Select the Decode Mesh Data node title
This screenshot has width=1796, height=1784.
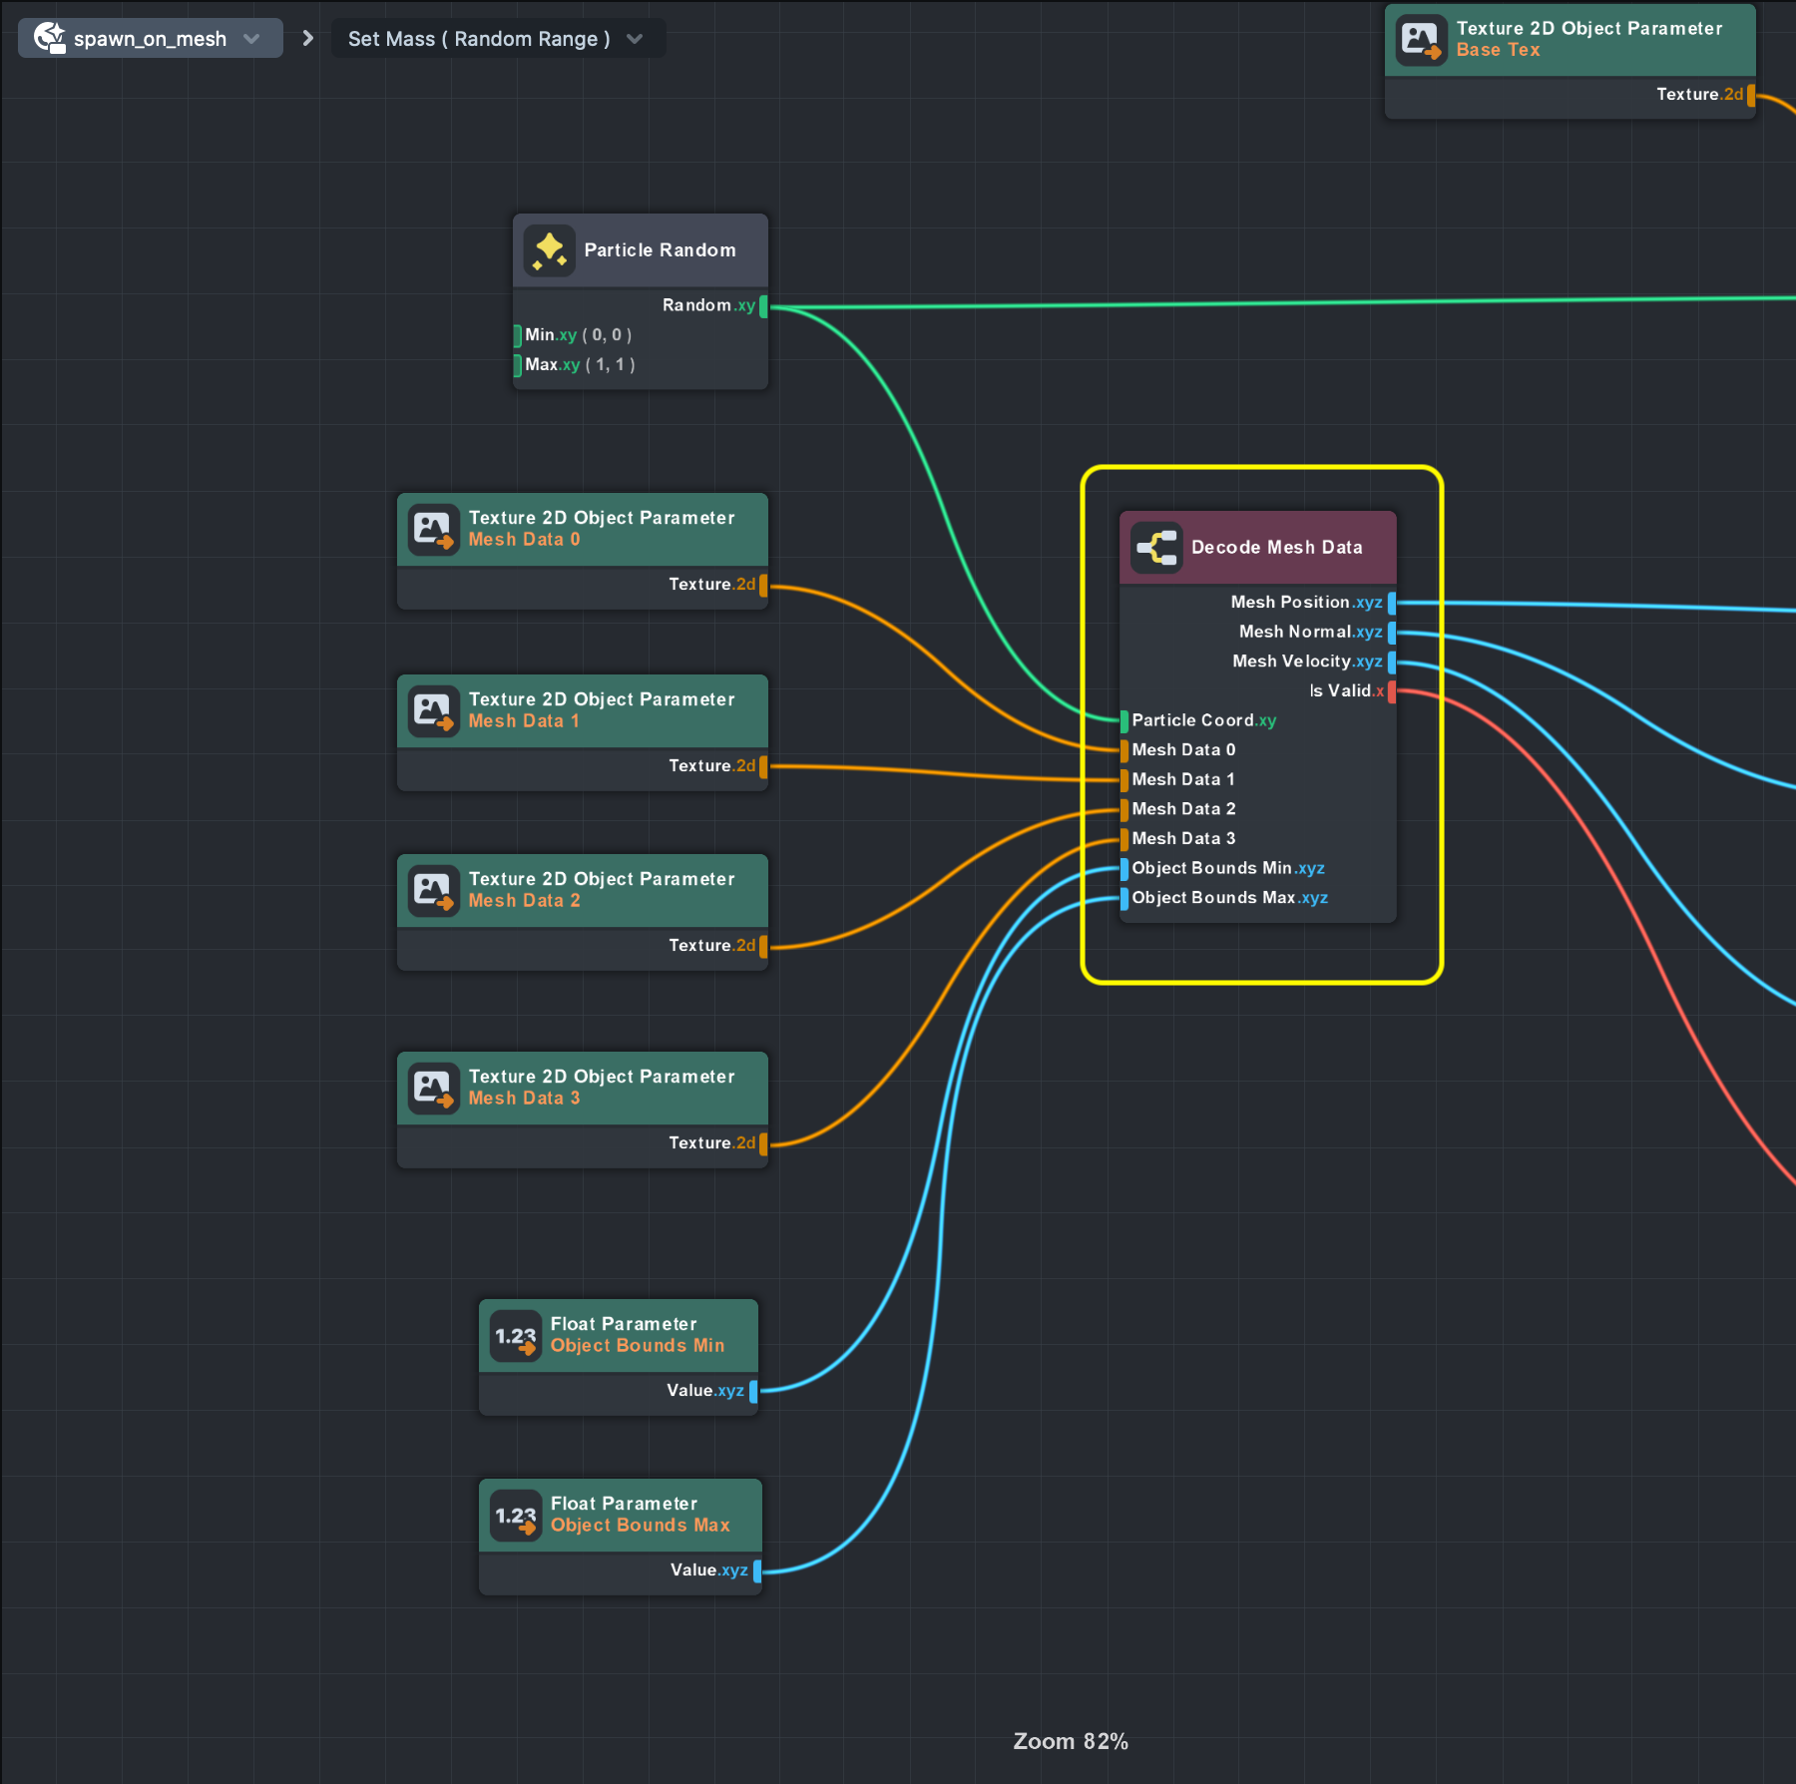[x=1276, y=548]
